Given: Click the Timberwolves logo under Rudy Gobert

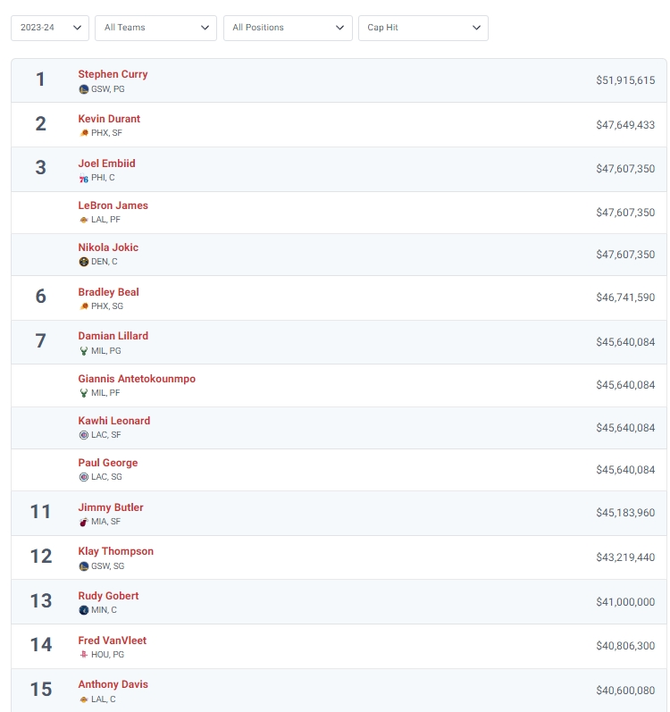Looking at the screenshot, I should click(83, 610).
